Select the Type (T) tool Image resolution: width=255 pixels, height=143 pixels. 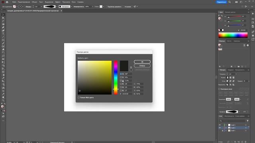[3, 33]
